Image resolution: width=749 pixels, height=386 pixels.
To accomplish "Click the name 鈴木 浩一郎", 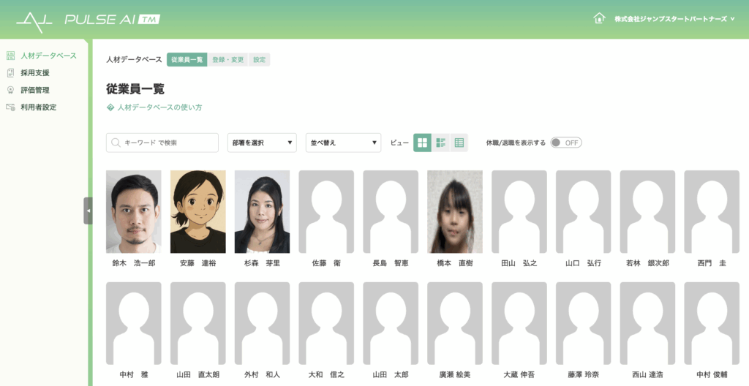I will 134,263.
